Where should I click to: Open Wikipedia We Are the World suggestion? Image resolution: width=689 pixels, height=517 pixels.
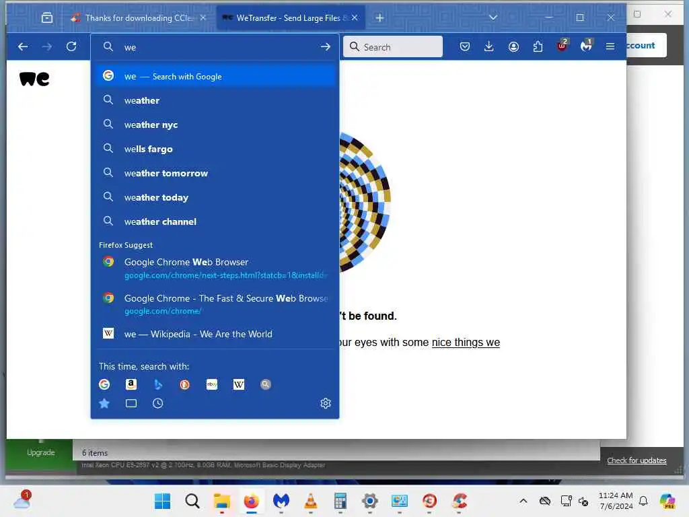tap(215, 334)
